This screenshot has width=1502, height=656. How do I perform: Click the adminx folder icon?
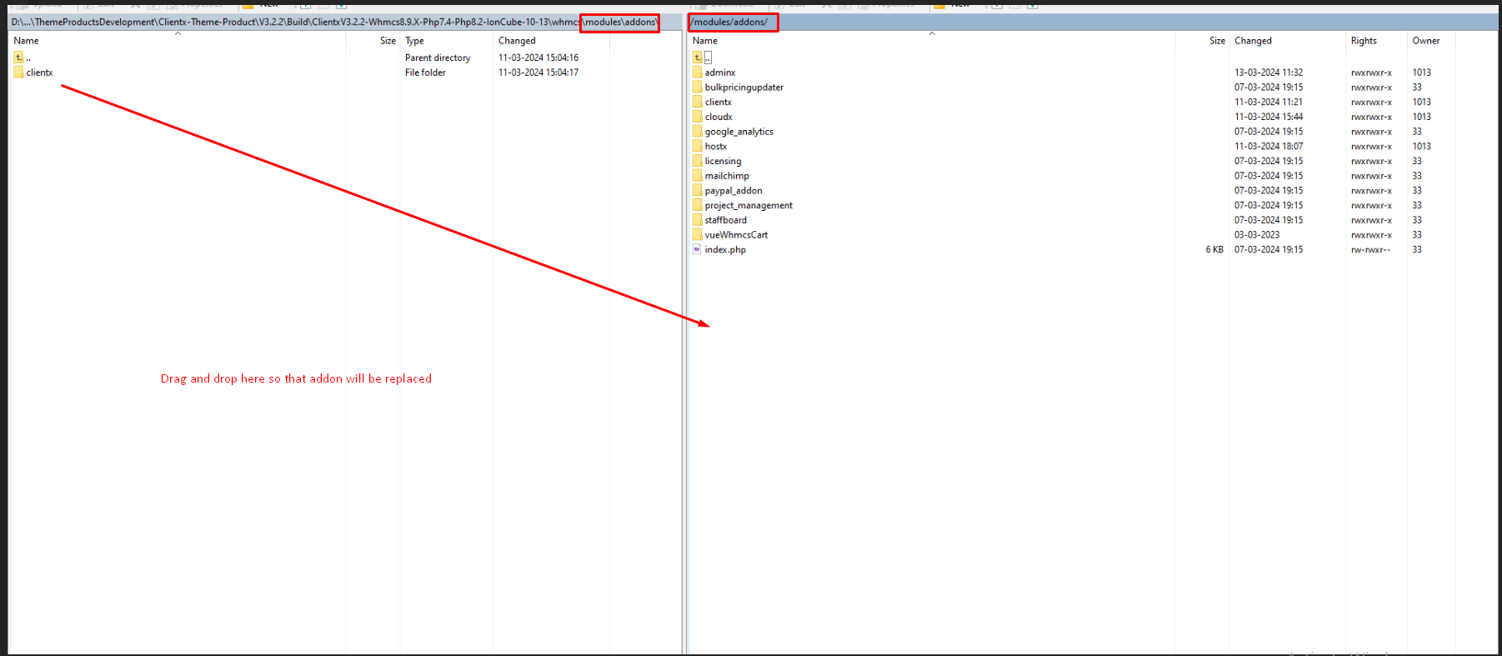pos(697,73)
